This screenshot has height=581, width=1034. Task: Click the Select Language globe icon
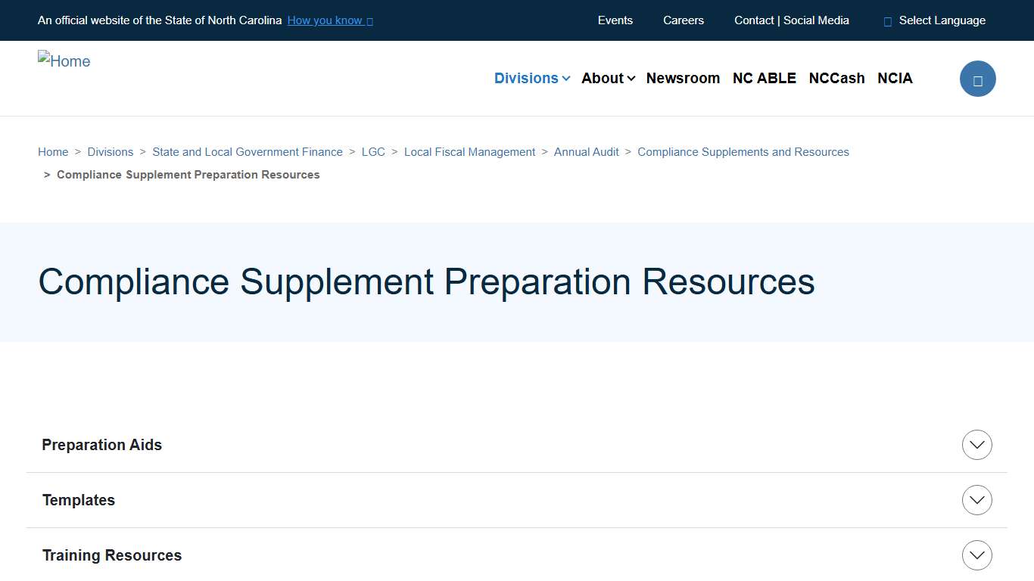886,20
